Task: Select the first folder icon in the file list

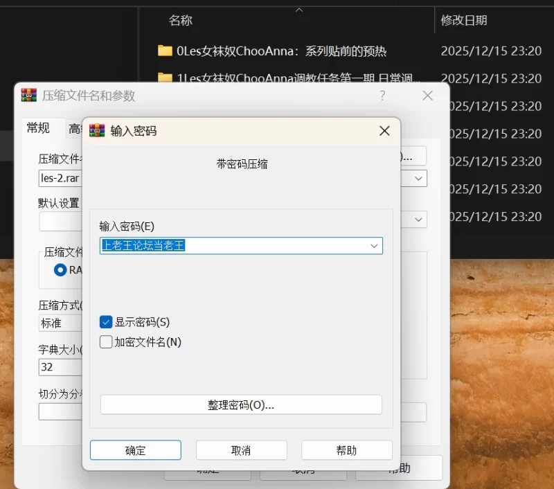Action: point(165,51)
